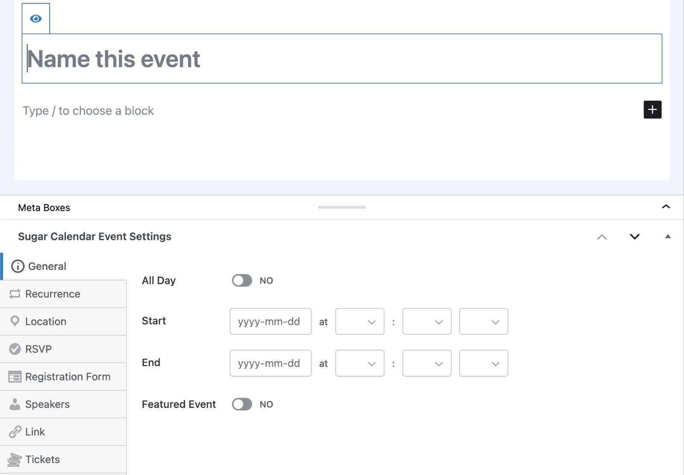Toggle the All Day switch
684x475 pixels.
click(242, 280)
